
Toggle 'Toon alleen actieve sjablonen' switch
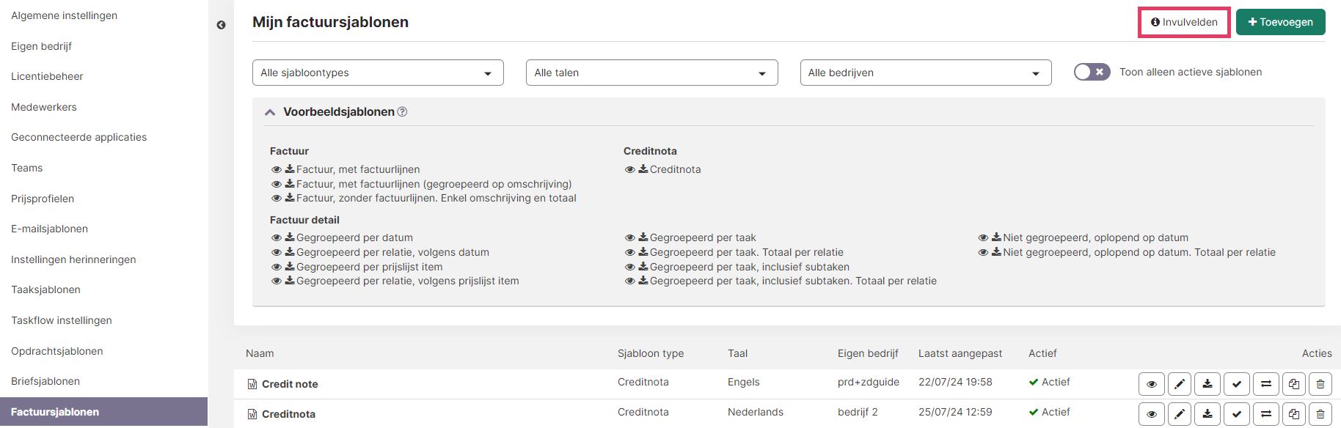1092,72
